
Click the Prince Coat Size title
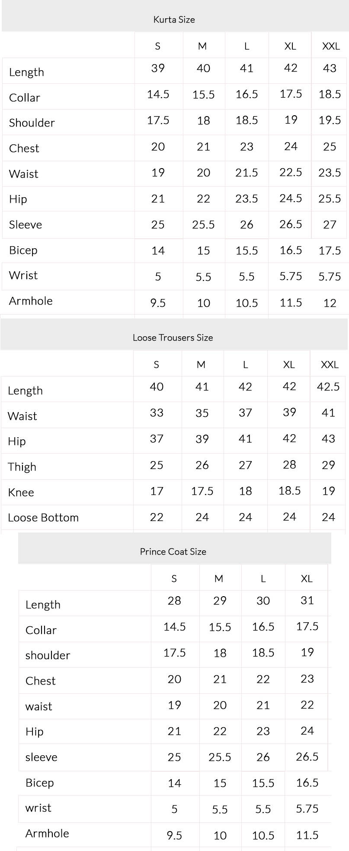click(x=173, y=552)
